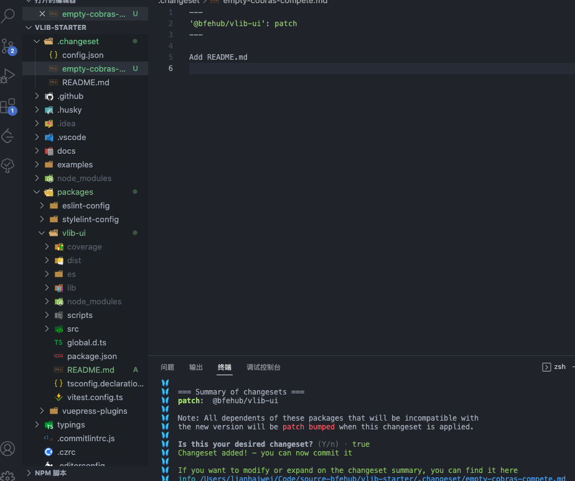Click the 'Changeset added!' terminal line
The width and height of the screenshot is (575, 481).
pos(264,453)
